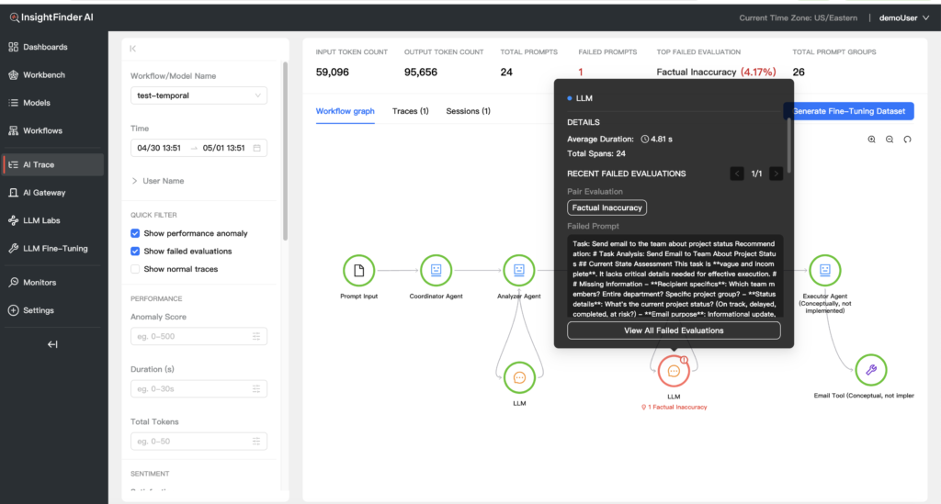Click the failed prompt text box
The image size is (941, 504).
[x=674, y=275]
